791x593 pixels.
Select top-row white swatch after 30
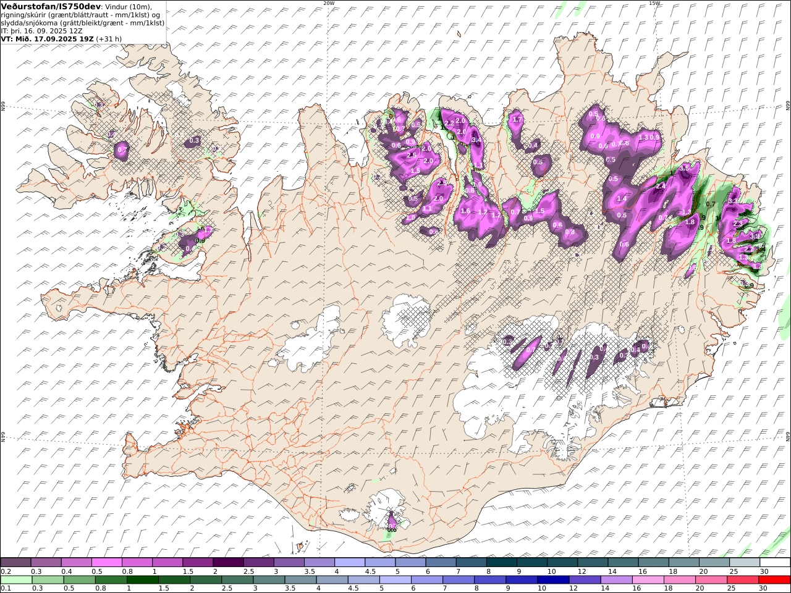[x=775, y=563]
